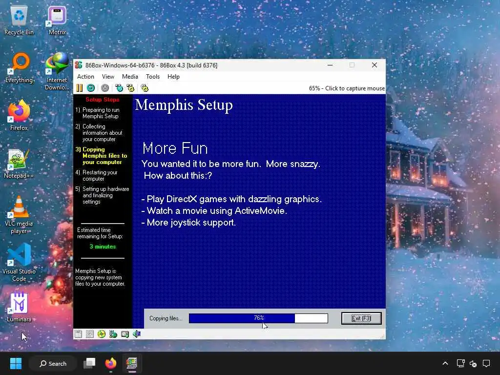Image resolution: width=500 pixels, height=375 pixels.
Task: Select Internet Download Manager desktop icon
Action: click(x=57, y=71)
